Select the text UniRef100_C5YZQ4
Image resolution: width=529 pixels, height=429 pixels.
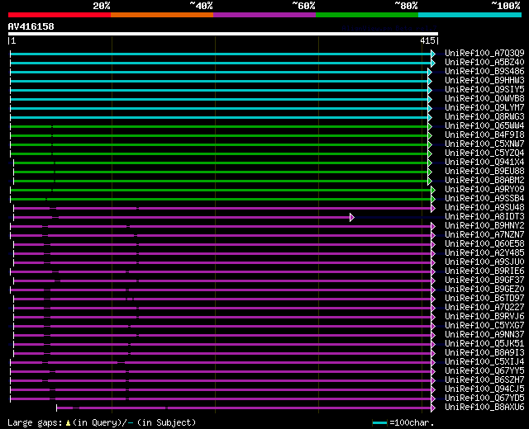click(x=484, y=153)
